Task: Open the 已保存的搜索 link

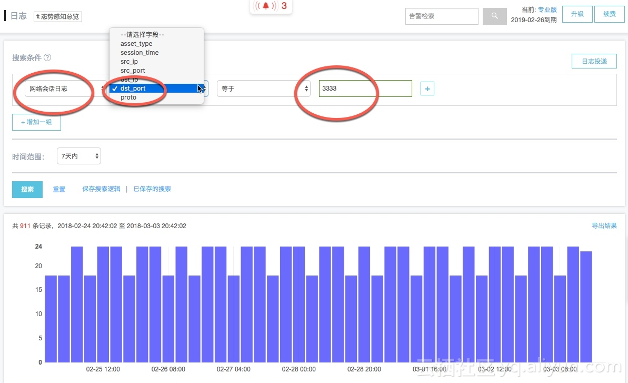Action: pyautogui.click(x=152, y=189)
